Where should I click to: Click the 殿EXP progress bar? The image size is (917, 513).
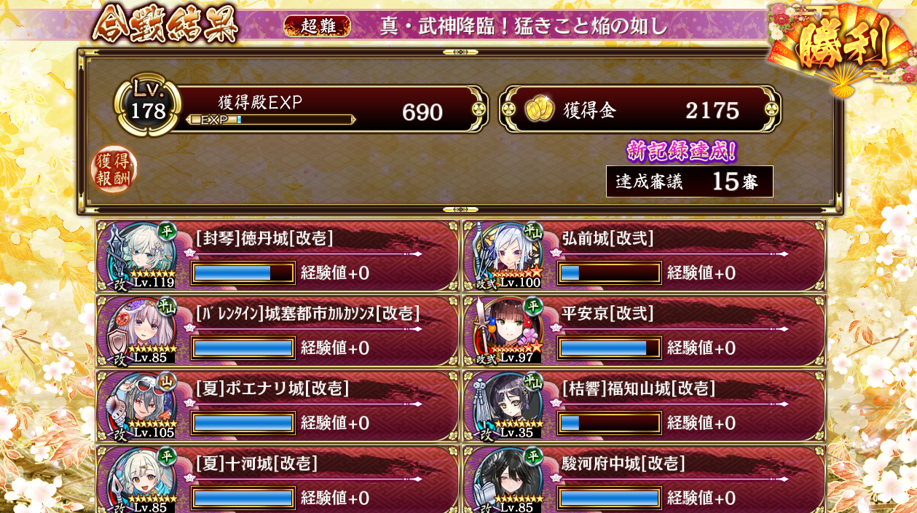coord(270,120)
